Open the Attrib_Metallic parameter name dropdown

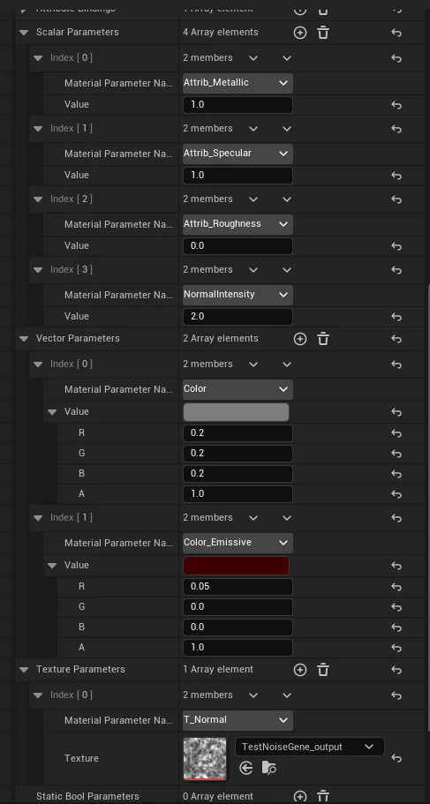pyautogui.click(x=238, y=83)
